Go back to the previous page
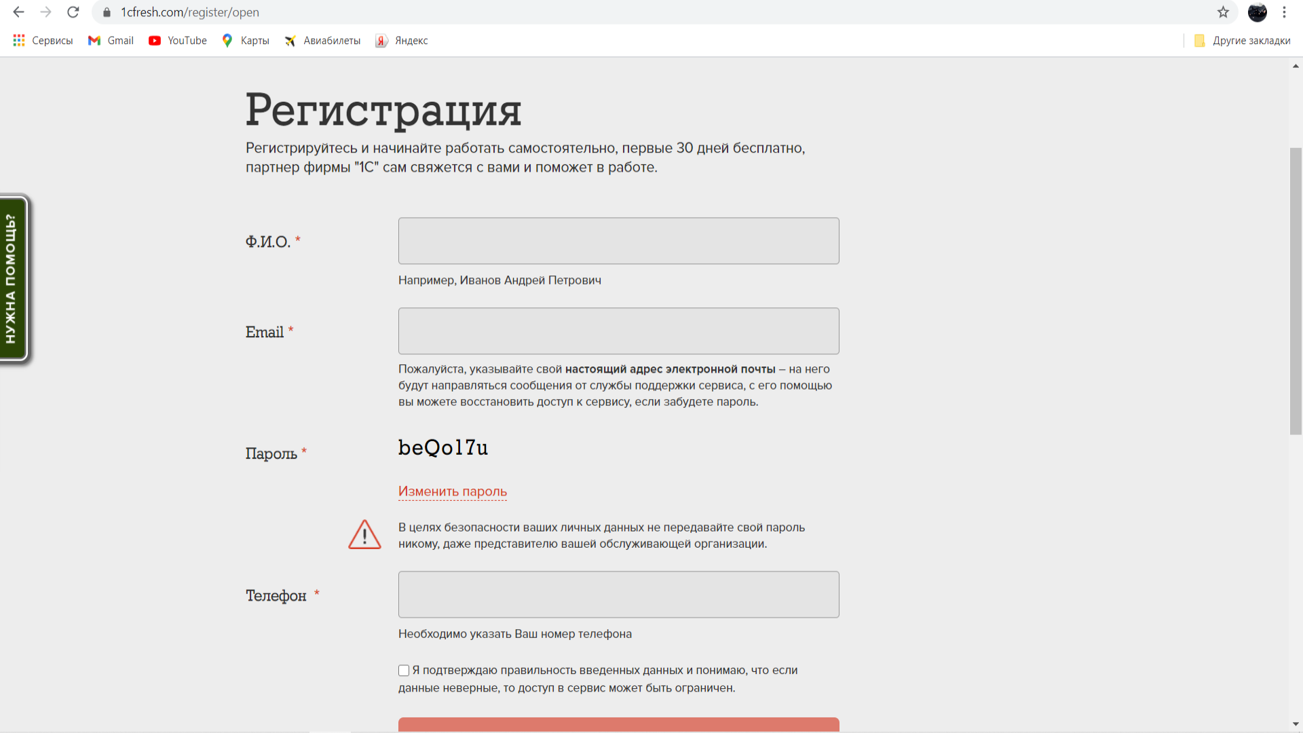Viewport: 1303px width, 733px height. point(18,12)
